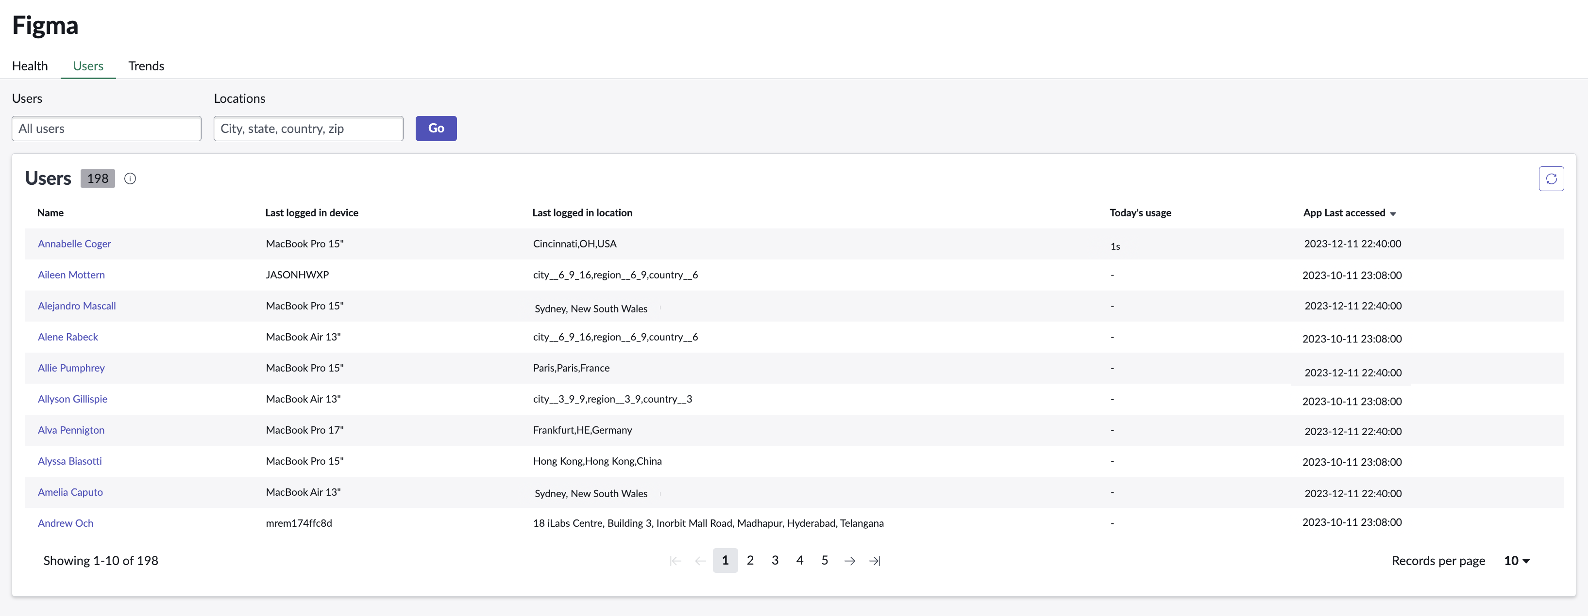Viewport: 1588px width, 616px height.
Task: Click Showing 1-10 of 198 text
Action: click(101, 561)
